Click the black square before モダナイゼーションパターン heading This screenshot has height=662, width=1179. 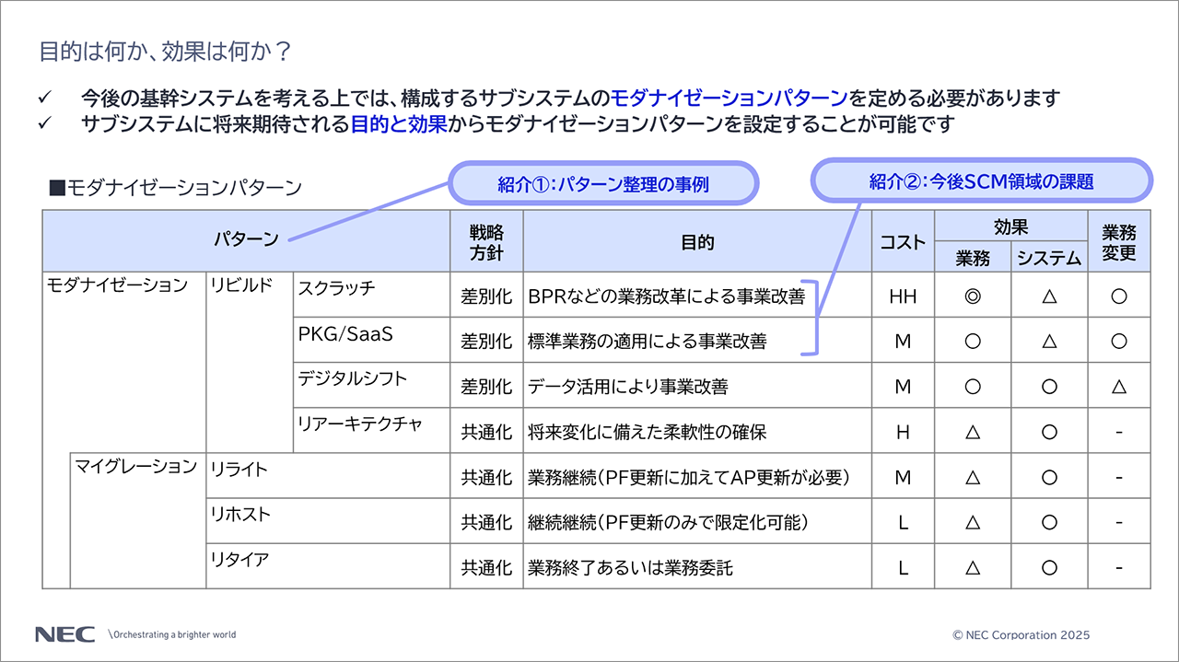55,189
